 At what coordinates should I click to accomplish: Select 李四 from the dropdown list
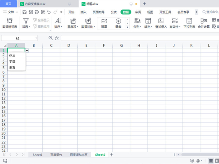(12, 61)
